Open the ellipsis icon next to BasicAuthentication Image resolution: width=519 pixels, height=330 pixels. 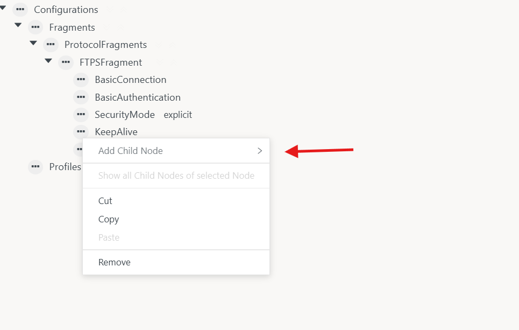point(81,97)
